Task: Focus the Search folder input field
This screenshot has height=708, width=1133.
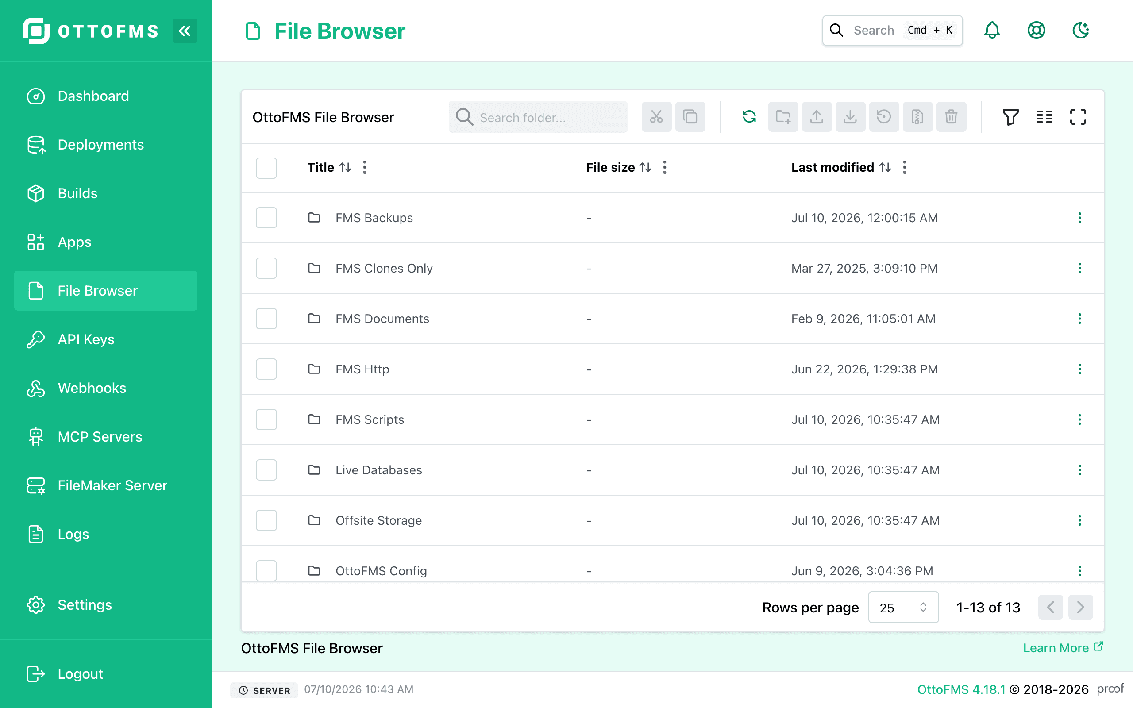Action: (538, 117)
